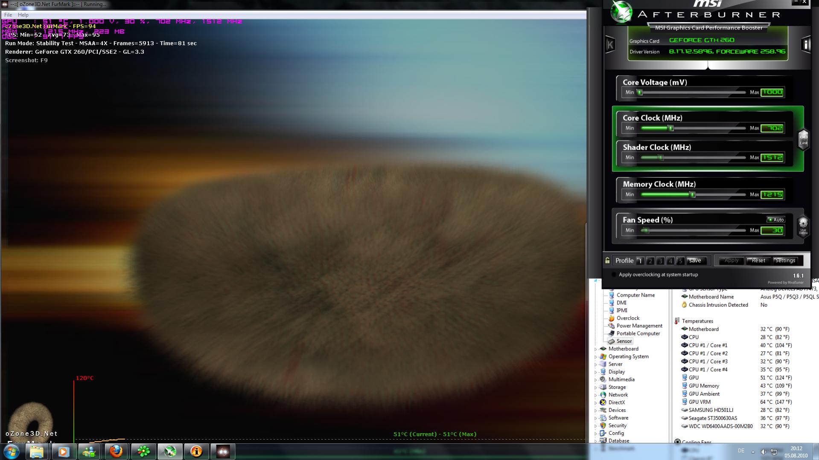Click the Reset button in Afterburner
819x460 pixels.
[758, 260]
